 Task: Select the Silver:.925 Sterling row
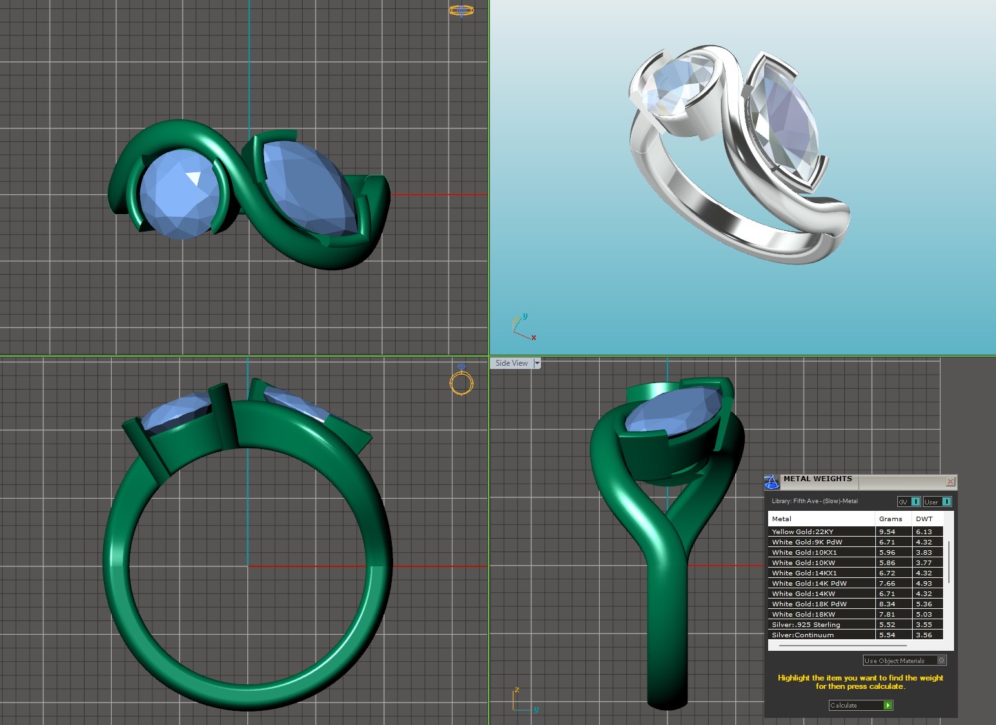pos(821,625)
